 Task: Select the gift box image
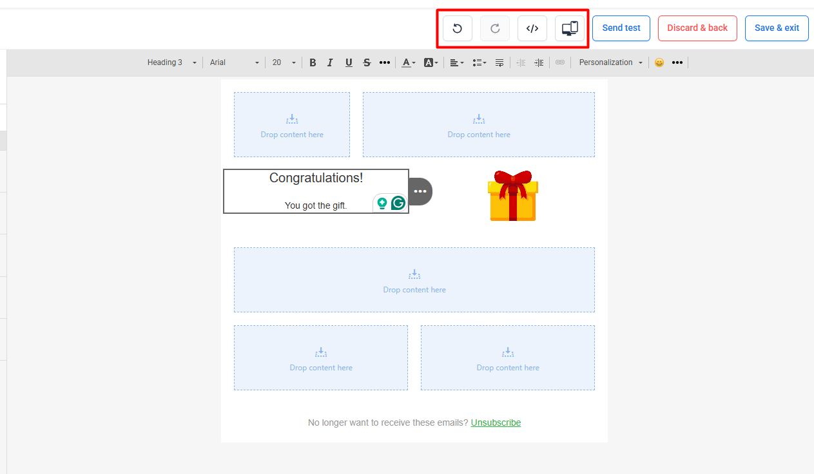pyautogui.click(x=513, y=196)
